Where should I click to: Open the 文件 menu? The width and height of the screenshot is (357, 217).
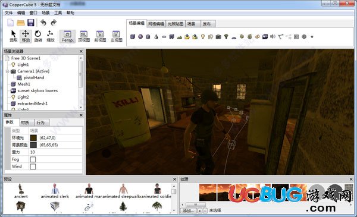9,12
